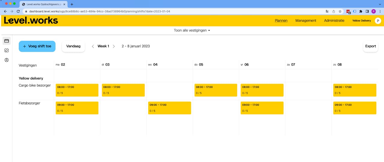The width and height of the screenshot is (384, 162).
Task: Open the browser side panel icon
Action: (x=367, y=11)
